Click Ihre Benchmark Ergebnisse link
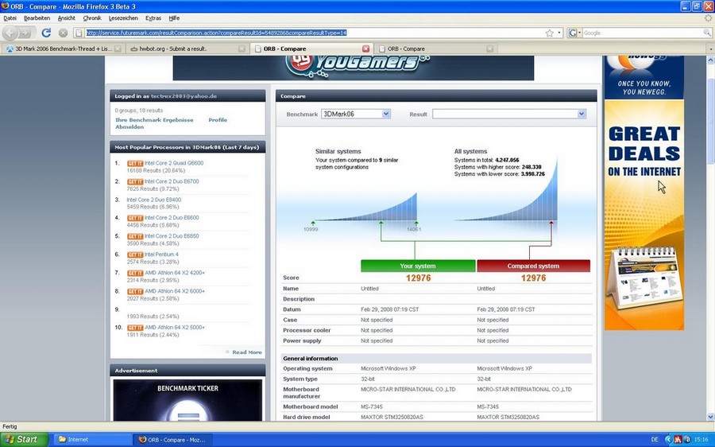The height and width of the screenshot is (447, 715). click(x=154, y=120)
